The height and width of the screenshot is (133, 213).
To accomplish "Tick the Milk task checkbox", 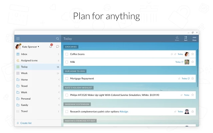I will click(x=67, y=62).
